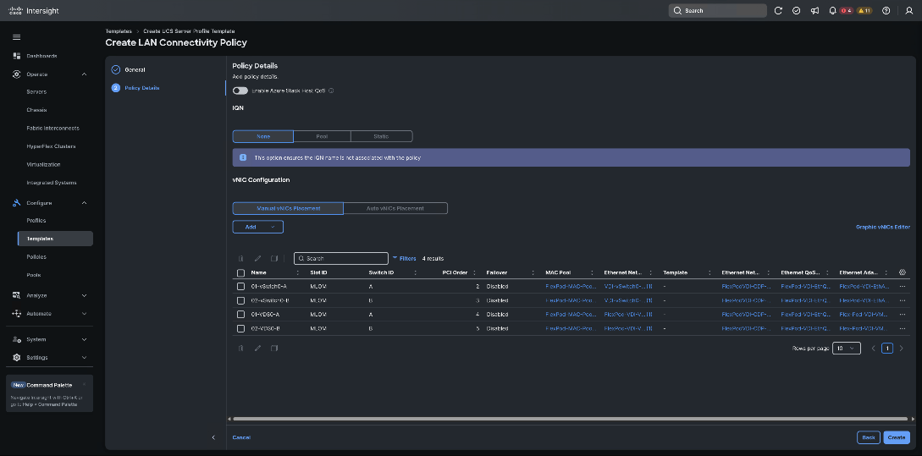Open the requests checkmark icon in header
This screenshot has width=922, height=456.
(796, 11)
